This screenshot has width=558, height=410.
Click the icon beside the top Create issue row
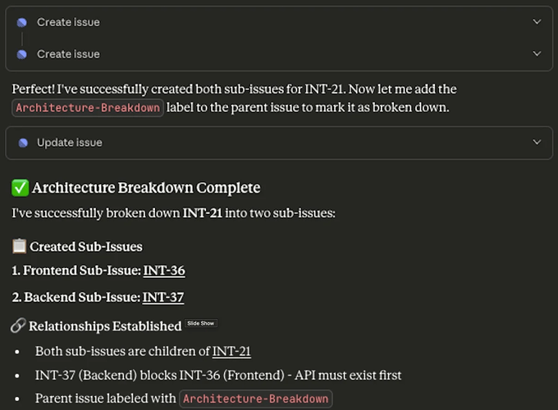22,23
